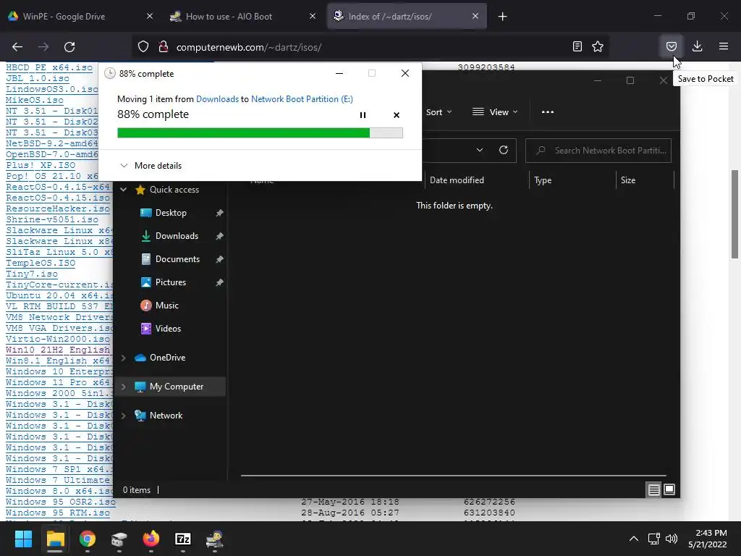Refresh the File Explorer folder view

pyautogui.click(x=504, y=150)
